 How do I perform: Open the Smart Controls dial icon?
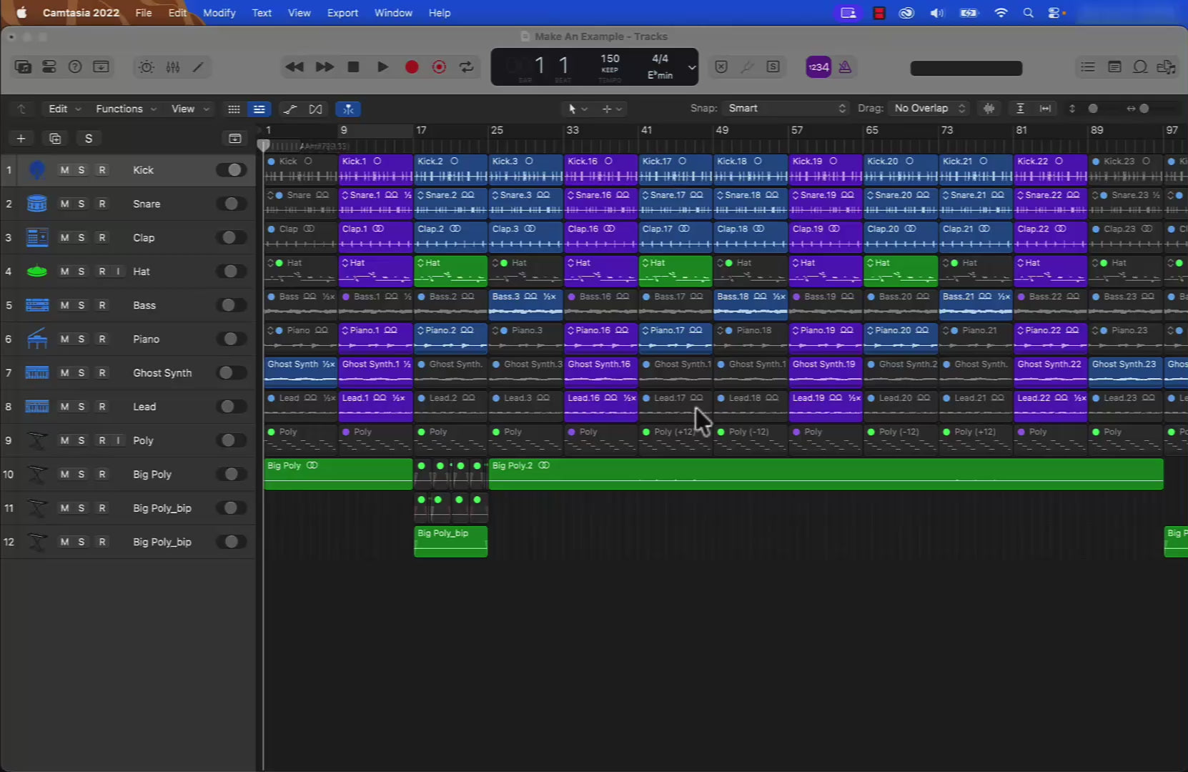pos(147,66)
